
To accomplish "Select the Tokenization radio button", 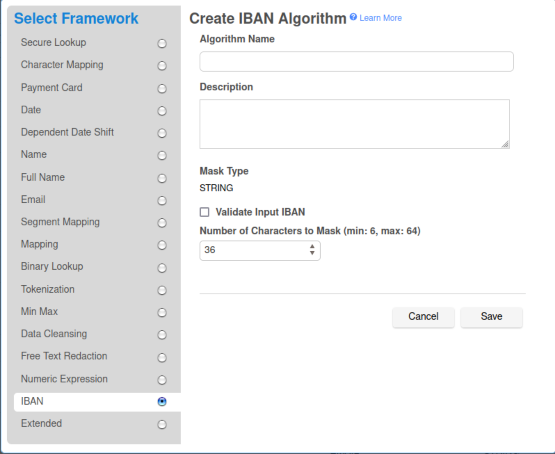I will coord(162,290).
